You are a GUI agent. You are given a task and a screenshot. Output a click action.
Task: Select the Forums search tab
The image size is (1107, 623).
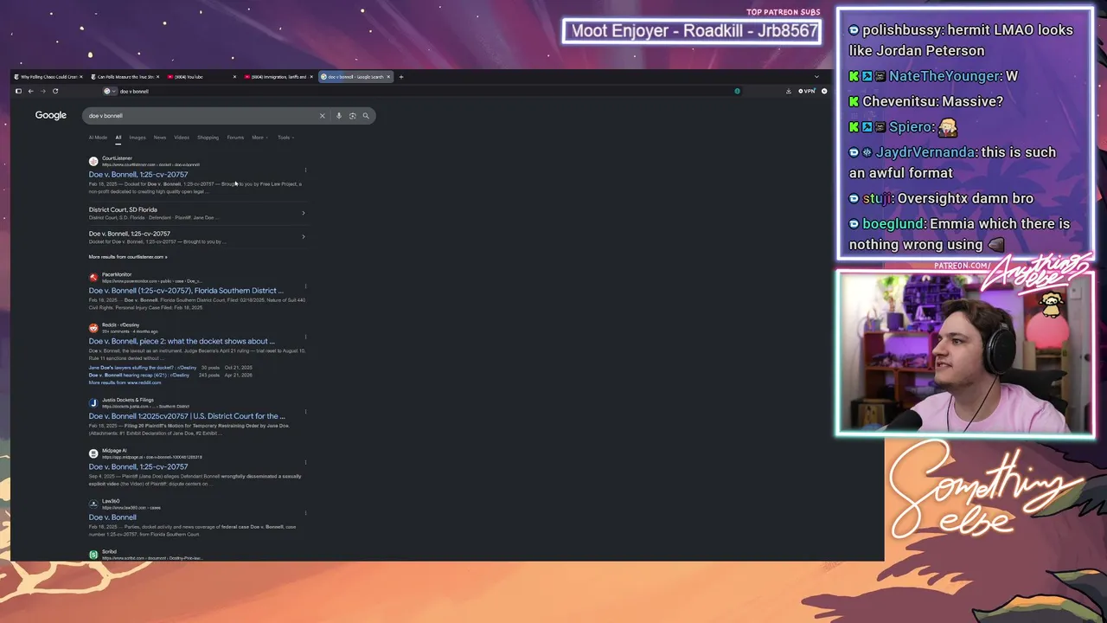(235, 138)
